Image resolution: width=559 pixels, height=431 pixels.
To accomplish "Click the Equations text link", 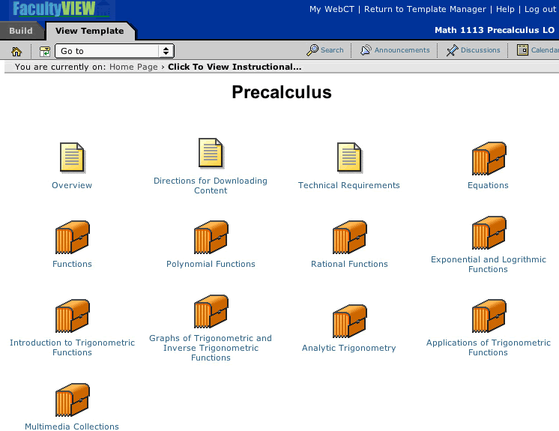I will point(488,185).
